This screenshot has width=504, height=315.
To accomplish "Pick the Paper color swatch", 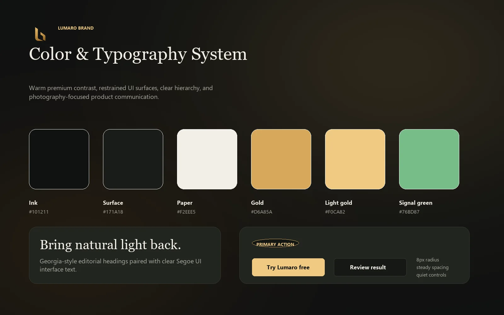I will pos(207,159).
